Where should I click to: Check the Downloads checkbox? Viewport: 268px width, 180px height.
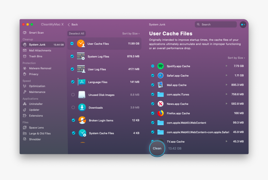[73, 107]
